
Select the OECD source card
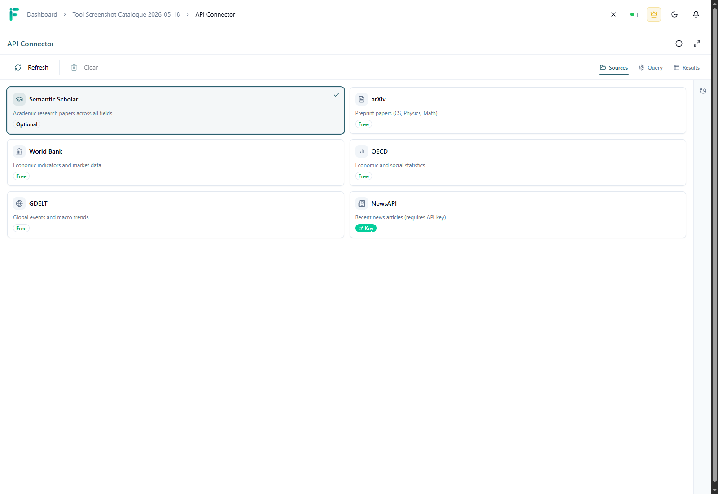click(x=517, y=163)
